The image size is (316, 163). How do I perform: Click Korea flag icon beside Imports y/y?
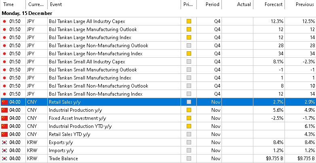coord(4,150)
